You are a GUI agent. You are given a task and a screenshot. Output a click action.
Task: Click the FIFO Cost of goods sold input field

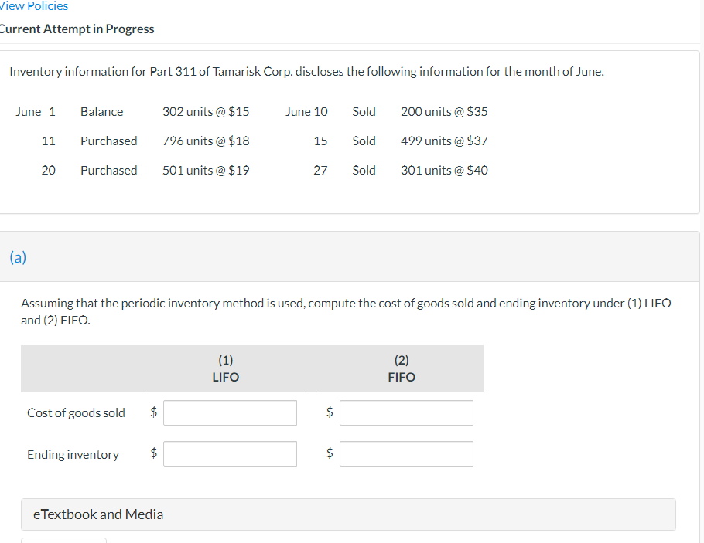(406, 412)
